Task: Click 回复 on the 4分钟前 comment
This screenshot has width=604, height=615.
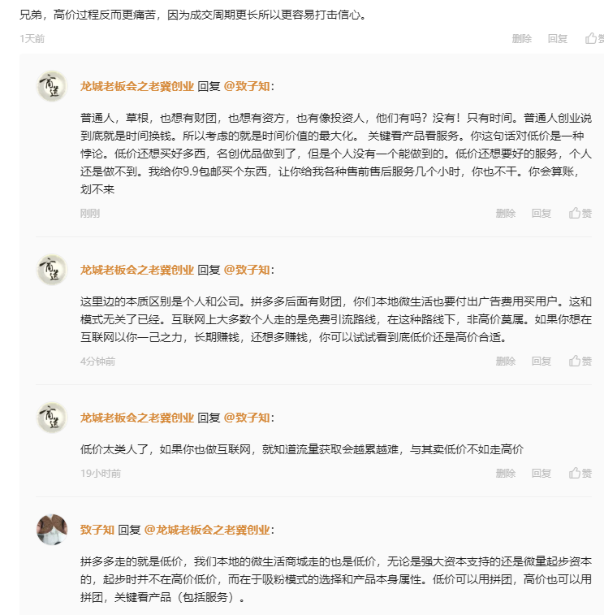Action: 541,361
